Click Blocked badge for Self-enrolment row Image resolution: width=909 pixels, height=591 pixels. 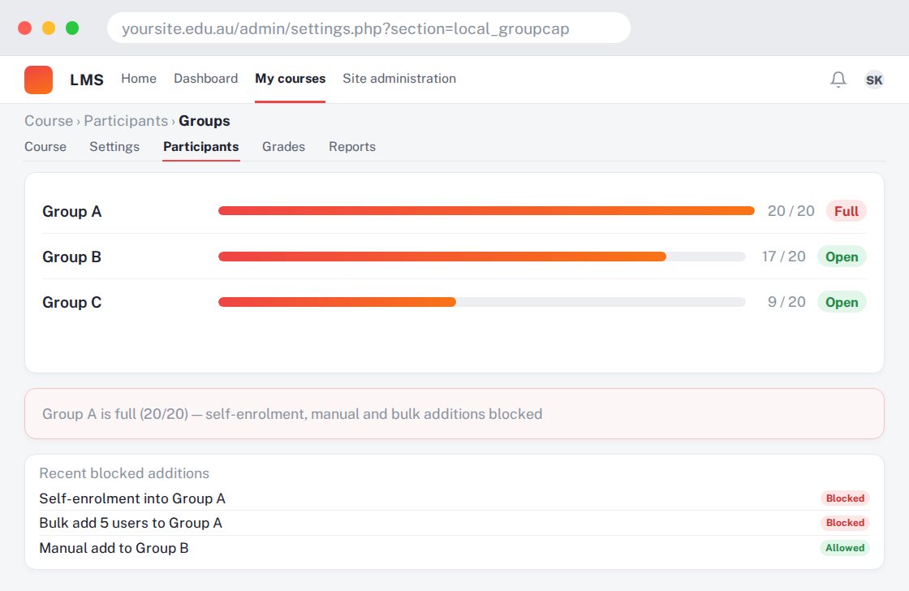tap(845, 498)
